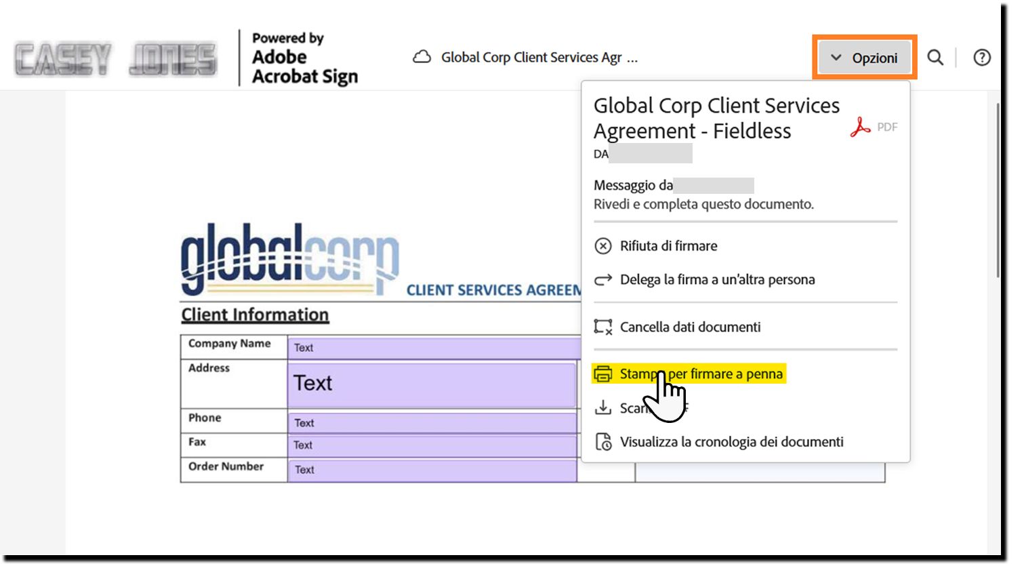Click the 'Address' label cell
Screen dimensions: 1024x568
pyautogui.click(x=234, y=384)
